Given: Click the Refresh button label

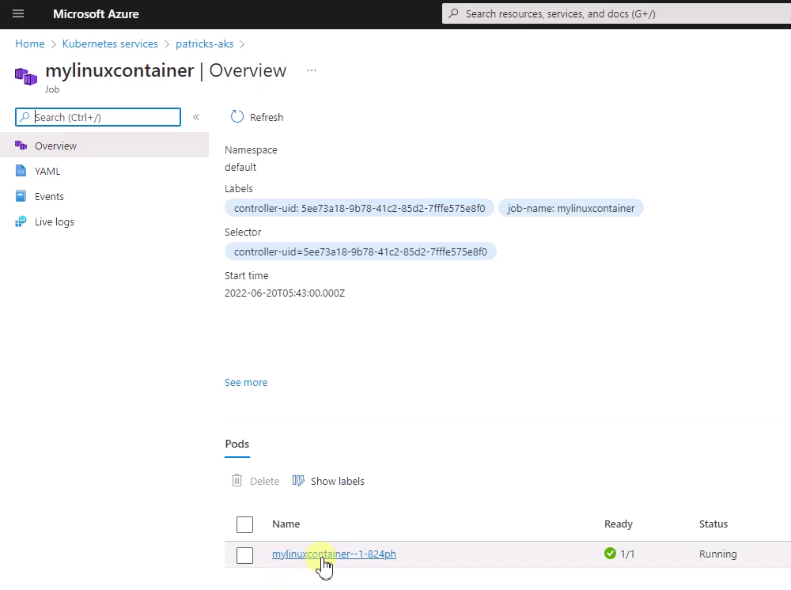Looking at the screenshot, I should click(267, 117).
